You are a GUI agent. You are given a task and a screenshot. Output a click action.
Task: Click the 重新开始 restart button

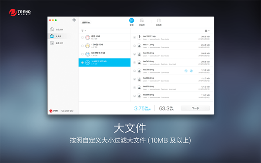[86, 23]
